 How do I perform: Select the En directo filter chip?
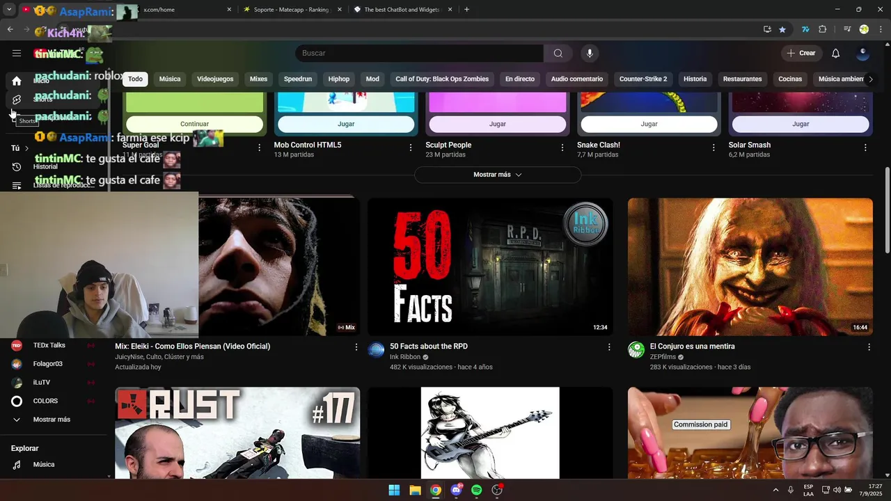(520, 79)
